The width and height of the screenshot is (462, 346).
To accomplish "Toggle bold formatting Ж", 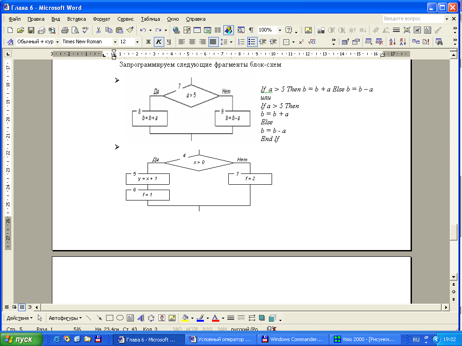I will click(x=148, y=42).
